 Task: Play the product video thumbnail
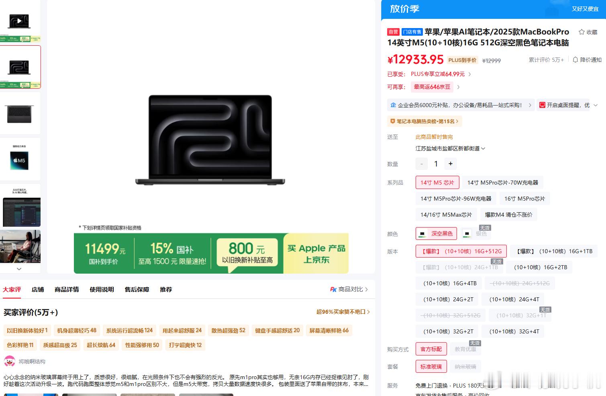click(19, 21)
